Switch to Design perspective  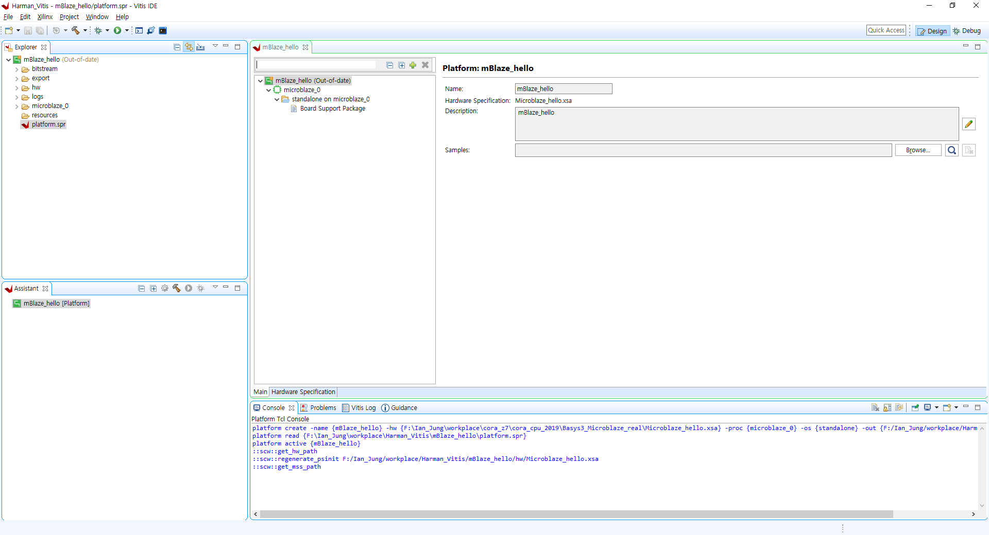click(x=932, y=31)
